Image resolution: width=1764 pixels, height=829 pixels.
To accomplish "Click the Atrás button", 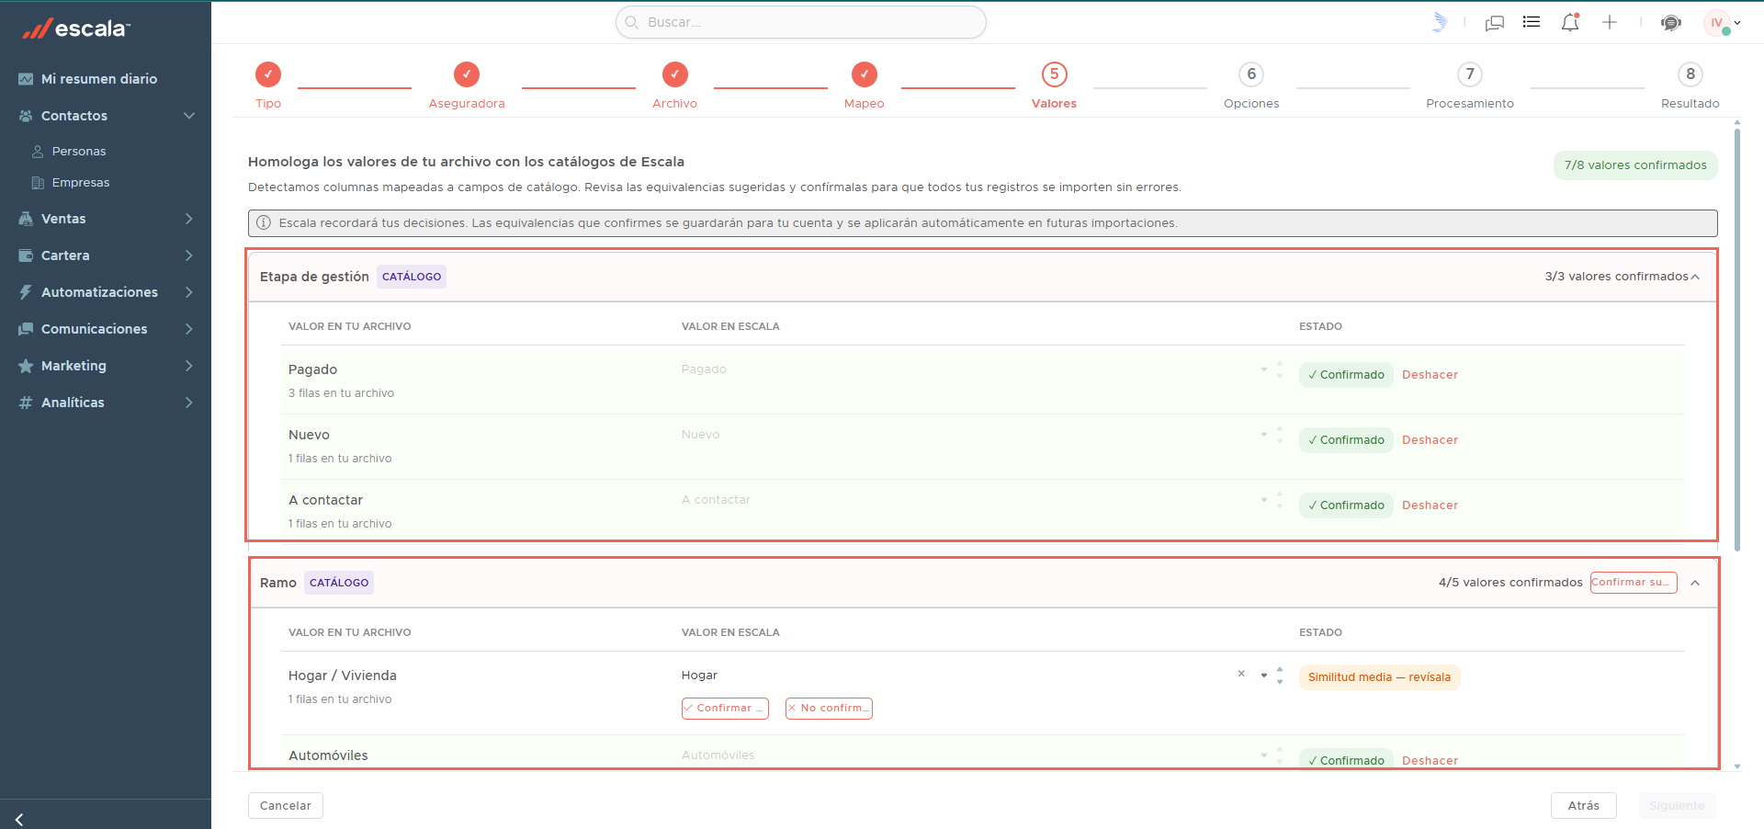I will click(1584, 806).
